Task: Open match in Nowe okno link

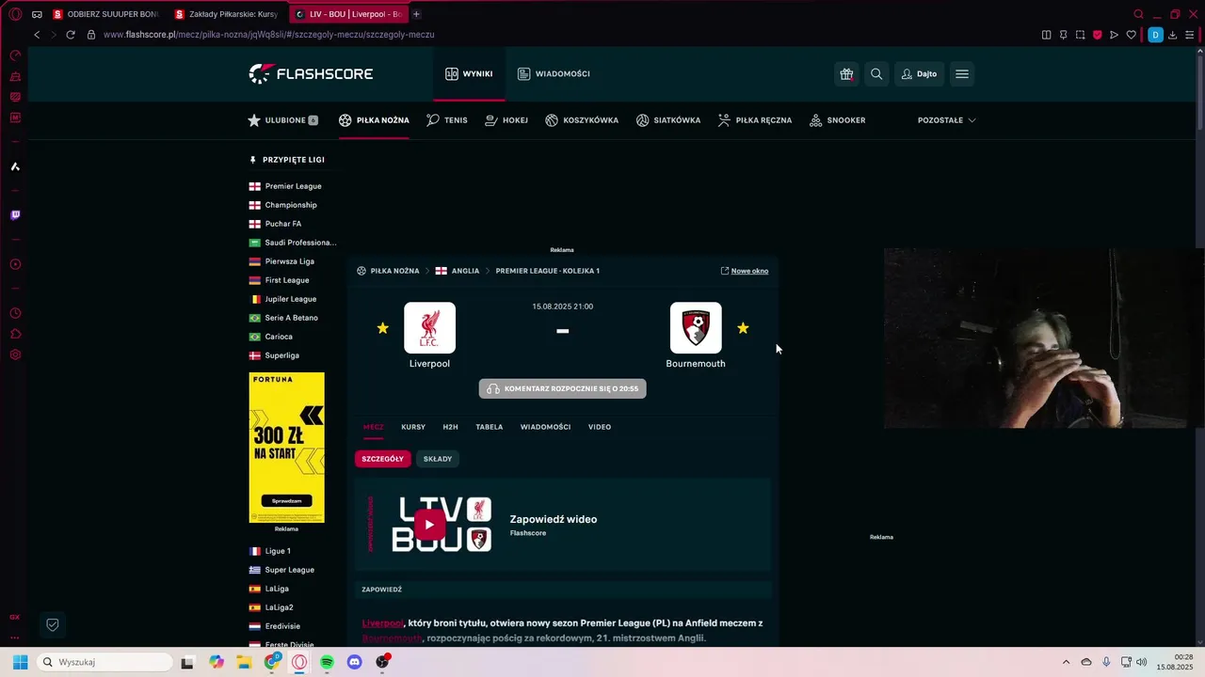Action: pos(745,271)
